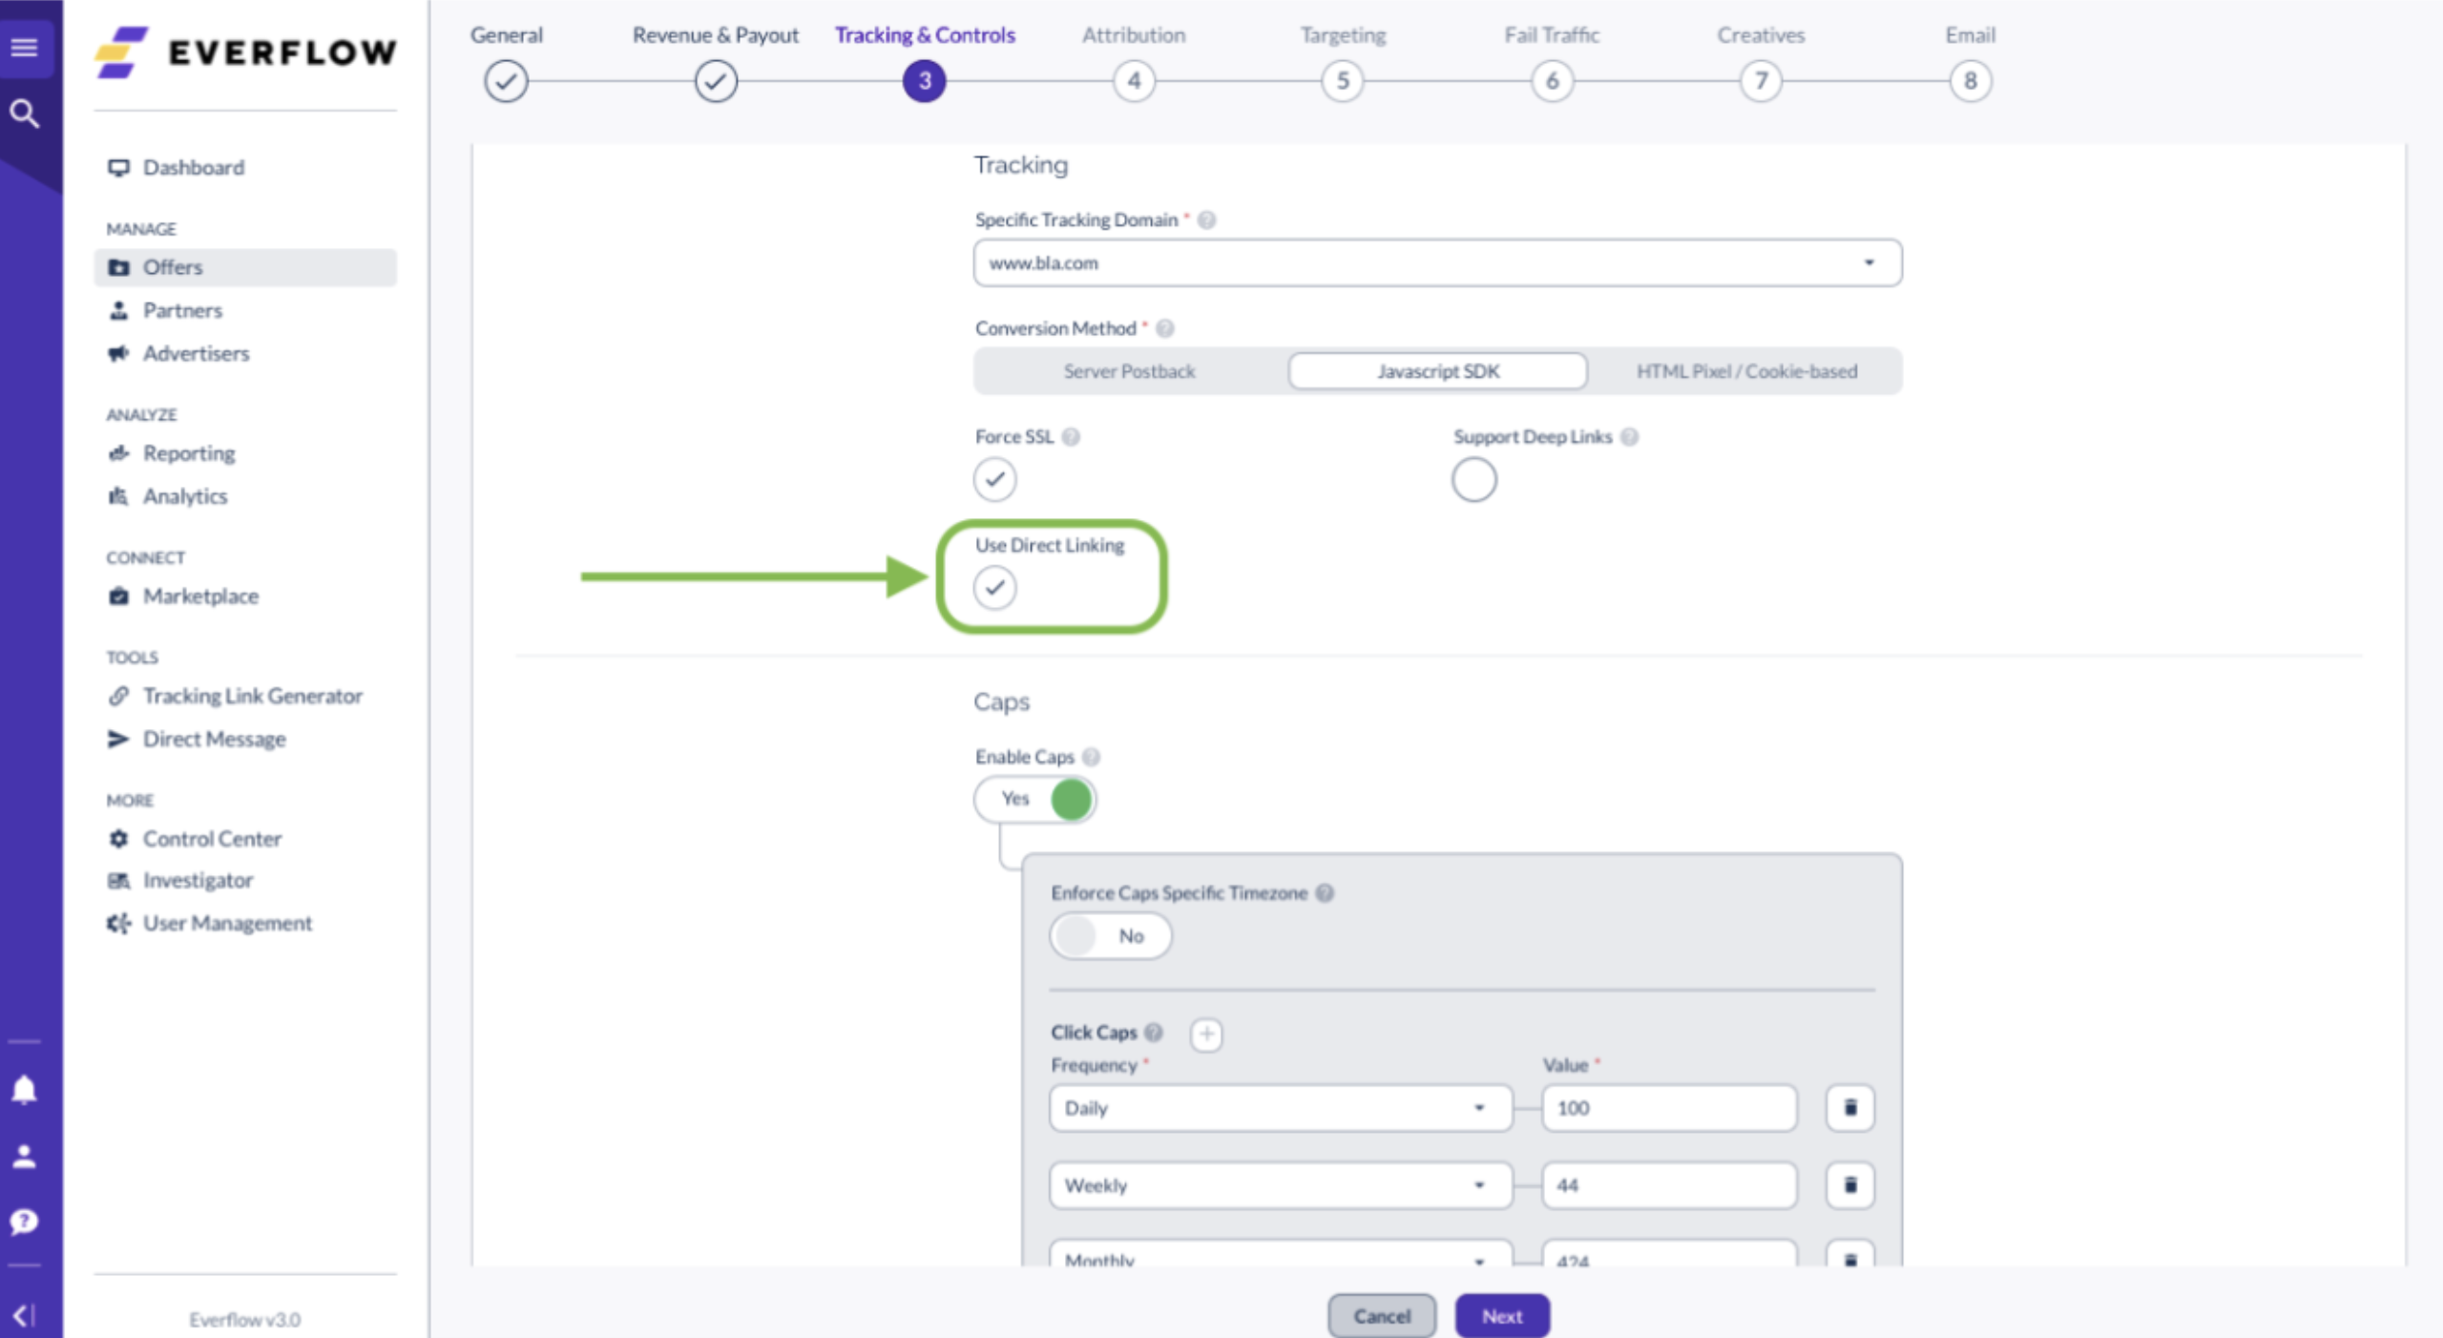
Task: Open the user profile icon
Action: [x=24, y=1156]
